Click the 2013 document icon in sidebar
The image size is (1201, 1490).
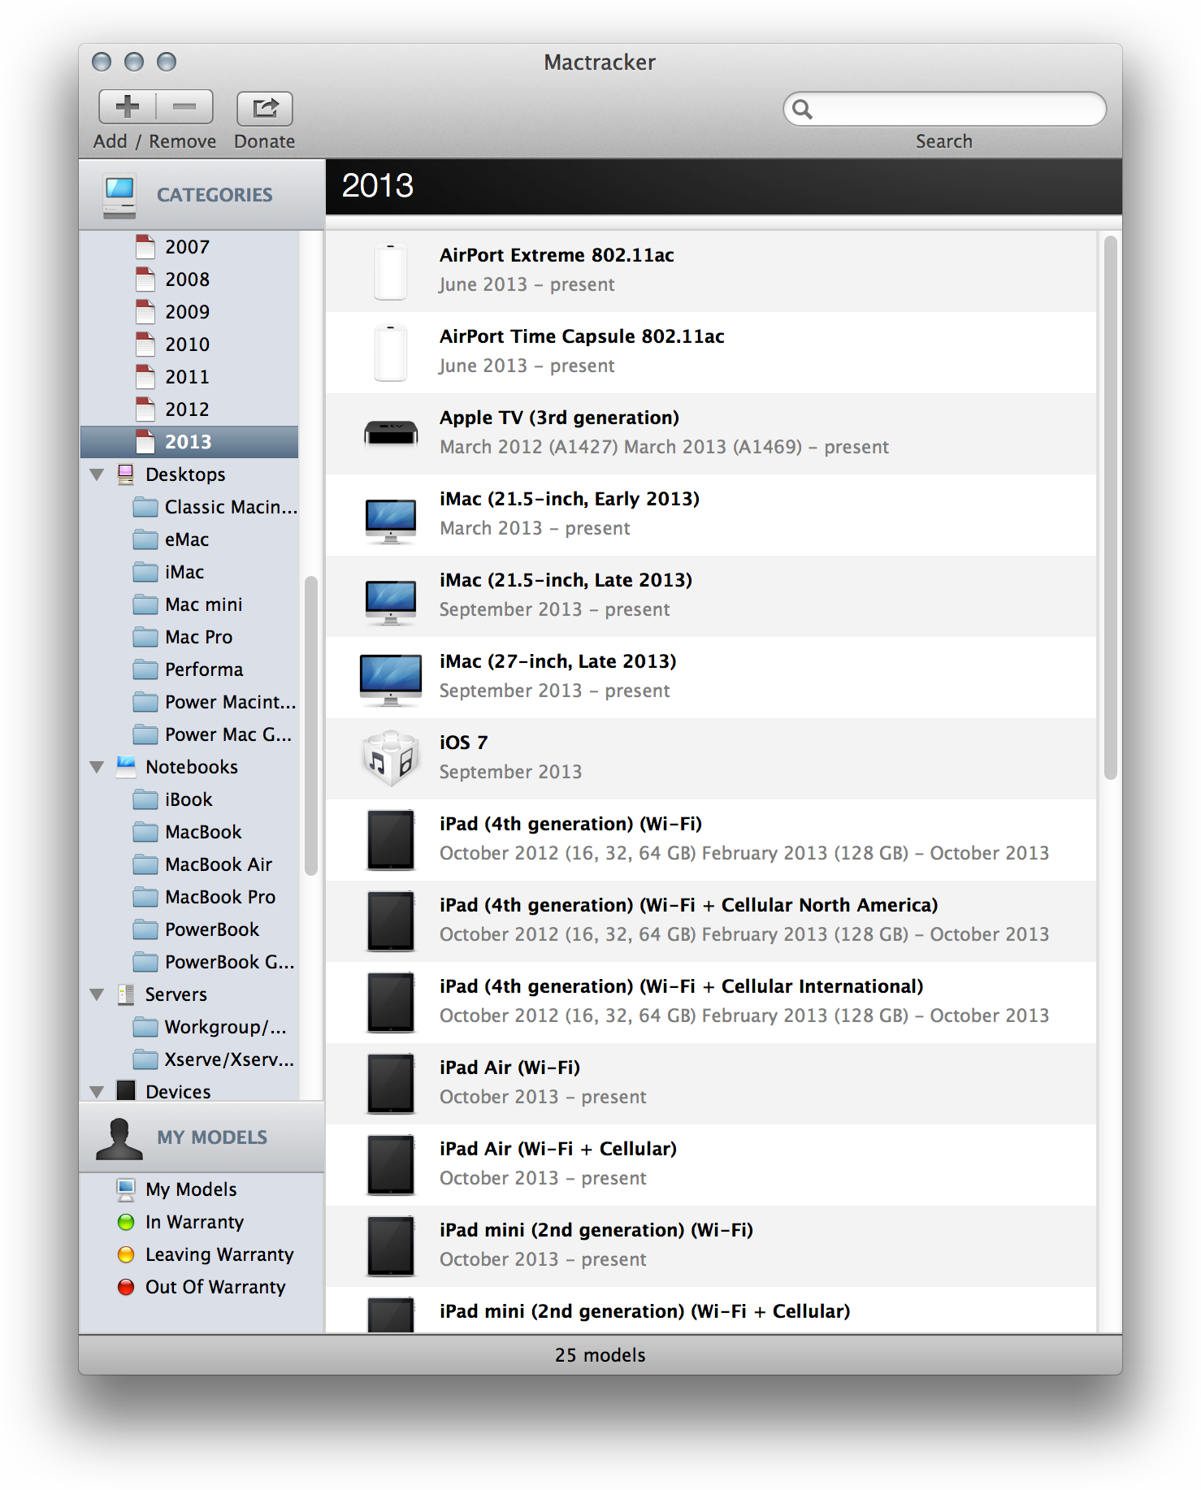(x=145, y=442)
